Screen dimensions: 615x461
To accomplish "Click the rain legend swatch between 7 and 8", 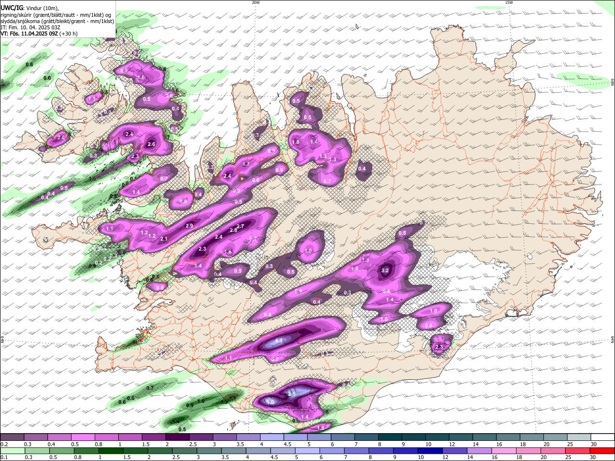I will [x=356, y=451].
